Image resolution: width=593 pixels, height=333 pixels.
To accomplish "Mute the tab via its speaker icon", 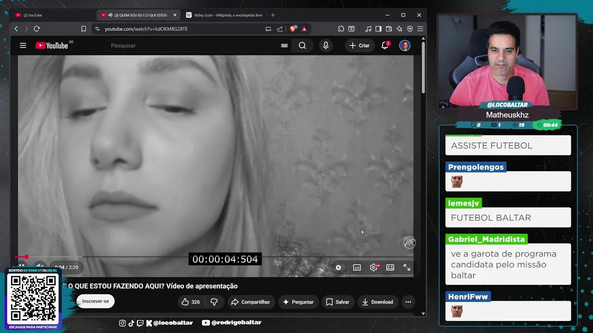I will point(110,15).
